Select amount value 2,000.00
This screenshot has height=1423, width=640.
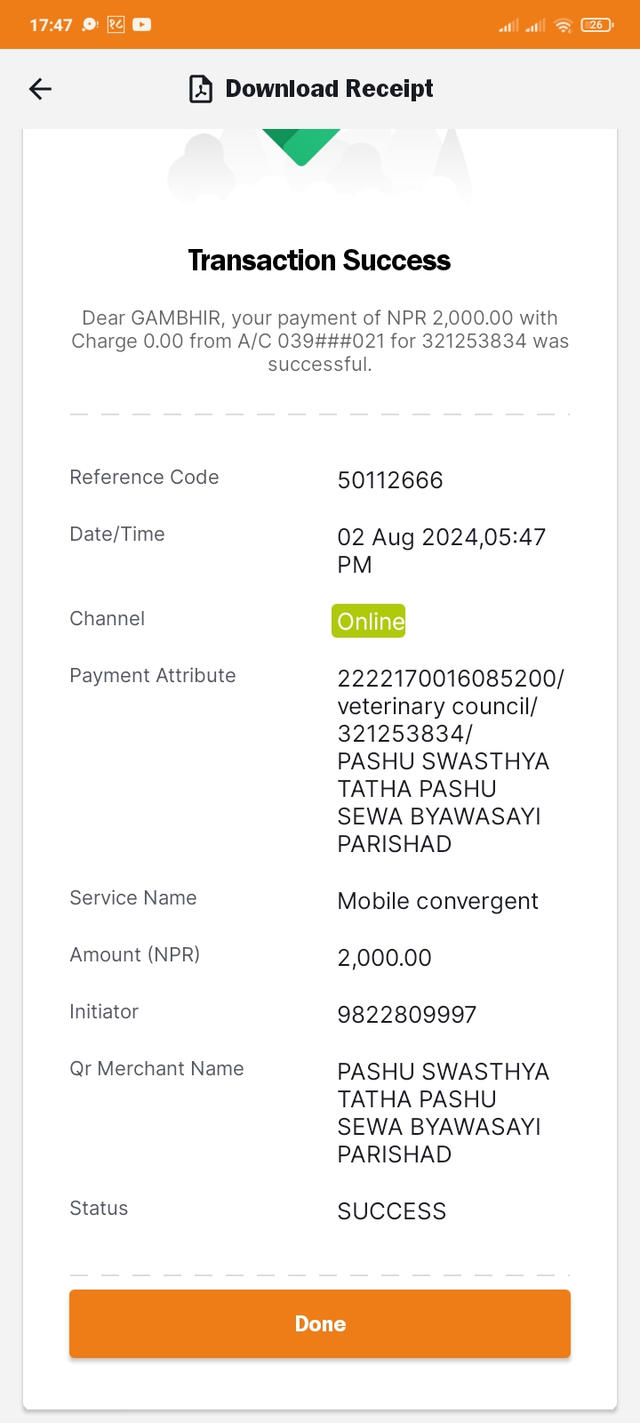click(385, 958)
